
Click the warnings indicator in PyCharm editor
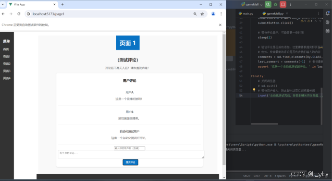click(307, 21)
